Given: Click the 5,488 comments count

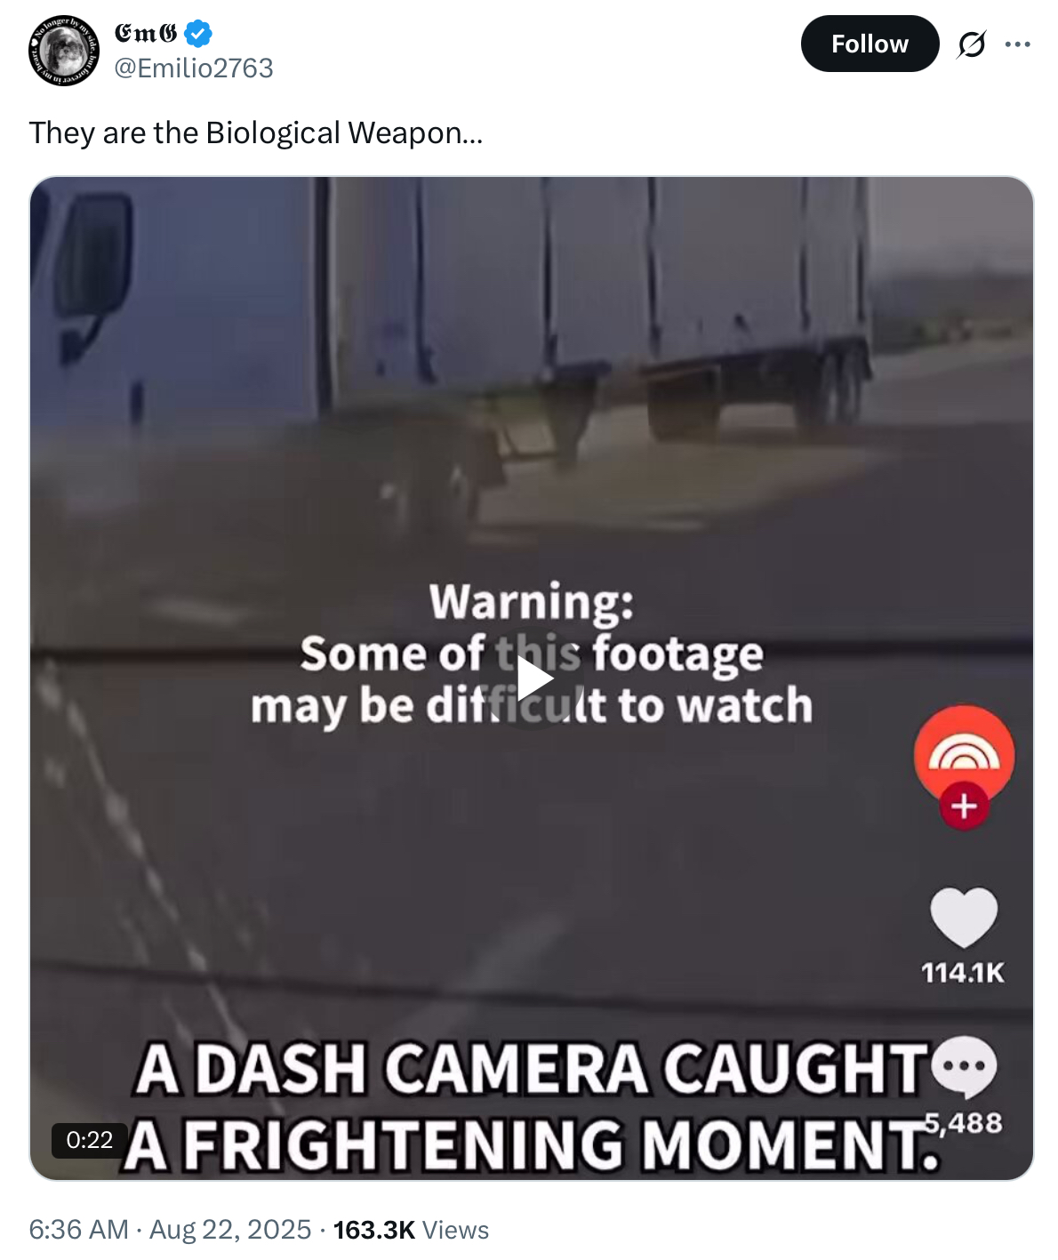Looking at the screenshot, I should (964, 1123).
